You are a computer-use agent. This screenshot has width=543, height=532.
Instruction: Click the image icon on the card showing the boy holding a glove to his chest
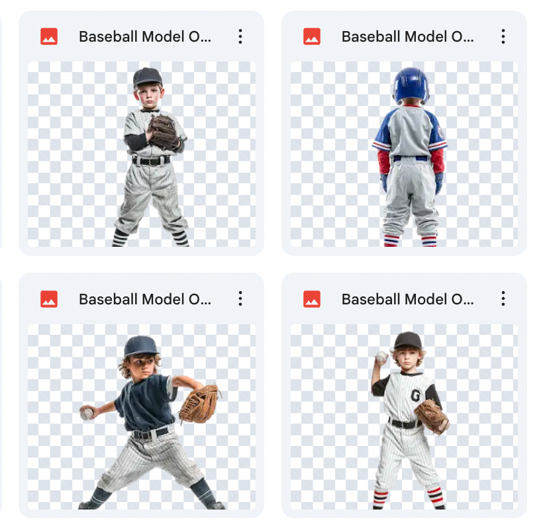(49, 36)
